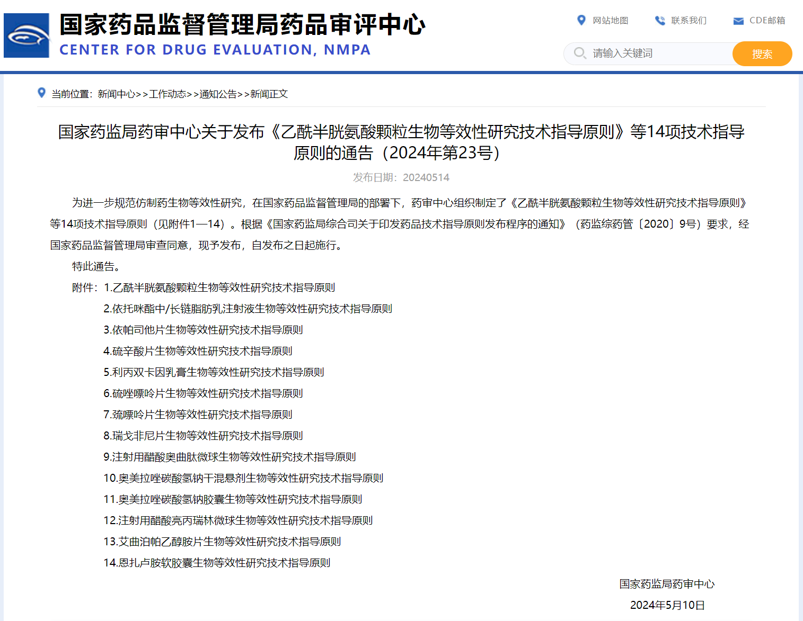Click the breadcrumb location pin icon
Image resolution: width=803 pixels, height=621 pixels.
coord(42,93)
